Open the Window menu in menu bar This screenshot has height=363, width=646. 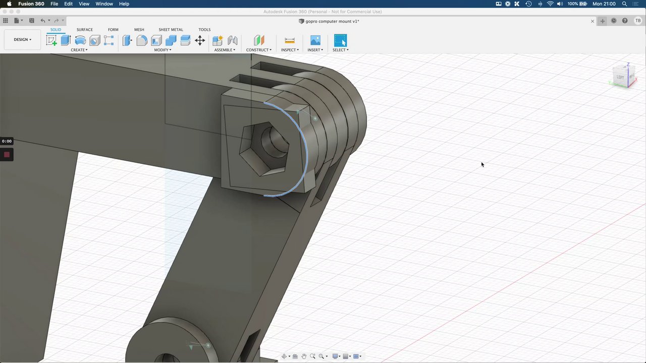(x=104, y=4)
